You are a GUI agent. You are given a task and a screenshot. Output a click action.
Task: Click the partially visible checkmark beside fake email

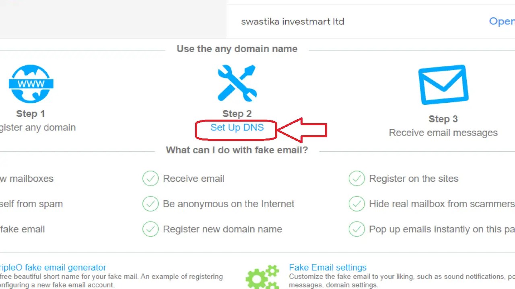point(1,229)
